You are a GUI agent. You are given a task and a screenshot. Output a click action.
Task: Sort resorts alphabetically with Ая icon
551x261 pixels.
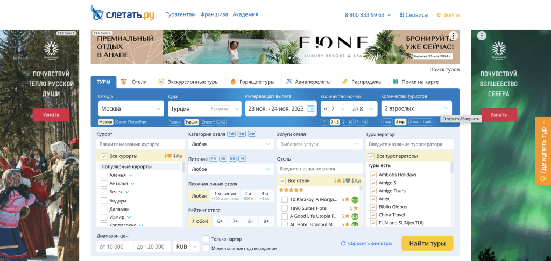pos(178,156)
